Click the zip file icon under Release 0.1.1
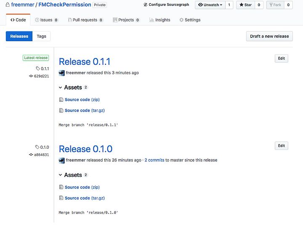The height and width of the screenshot is (229, 303). click(61, 100)
